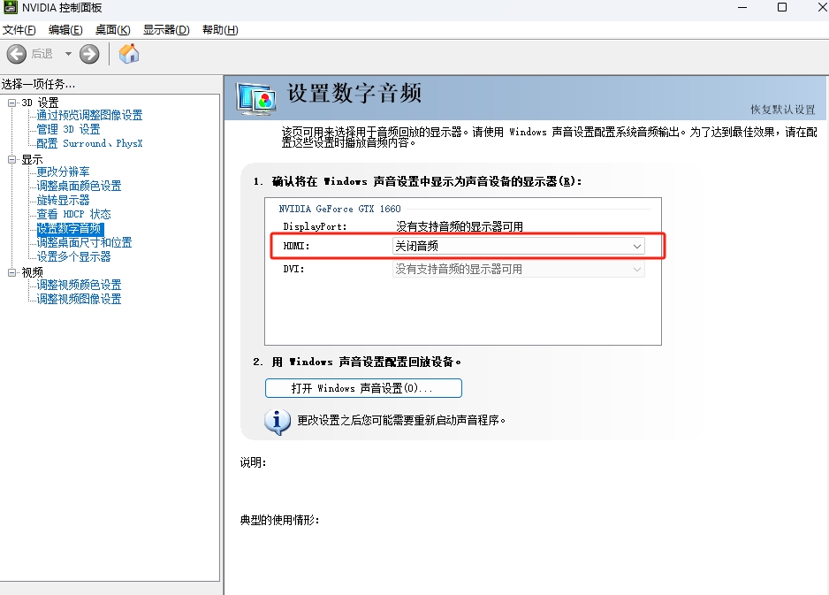829x595 pixels.
Task: Select 调整视频图像设置
Action: (x=79, y=300)
